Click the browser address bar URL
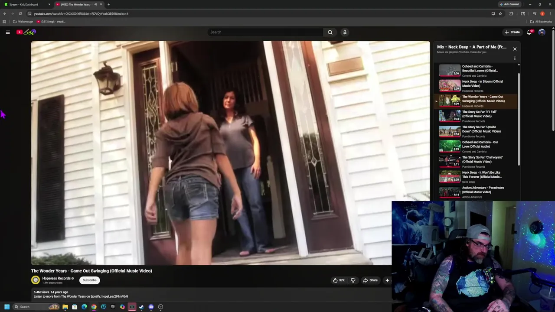Image resolution: width=555 pixels, height=312 pixels. 81,13
